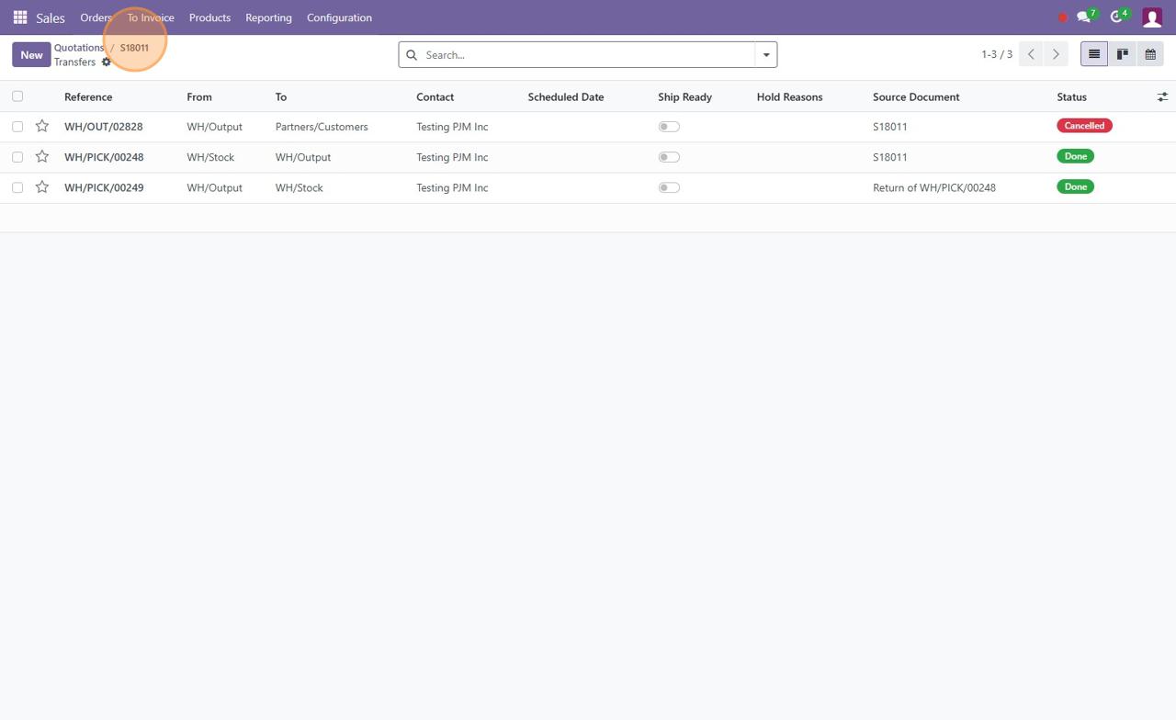
Task: Click the user avatar in top bar
Action: [1151, 17]
